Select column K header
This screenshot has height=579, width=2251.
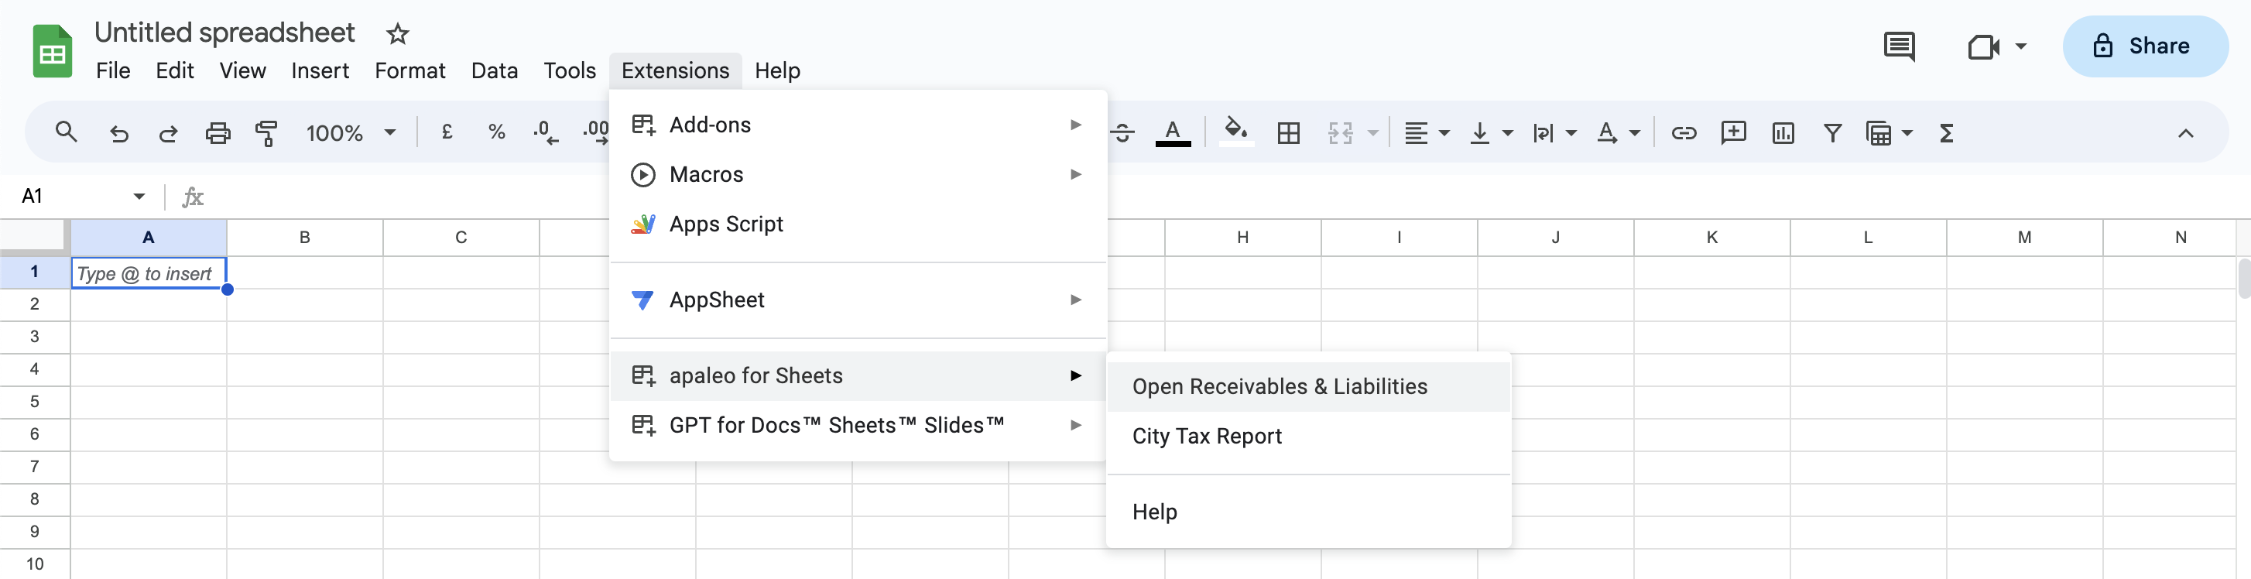(x=1711, y=237)
